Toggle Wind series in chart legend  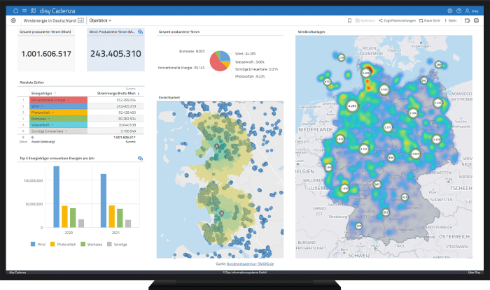click(38, 244)
